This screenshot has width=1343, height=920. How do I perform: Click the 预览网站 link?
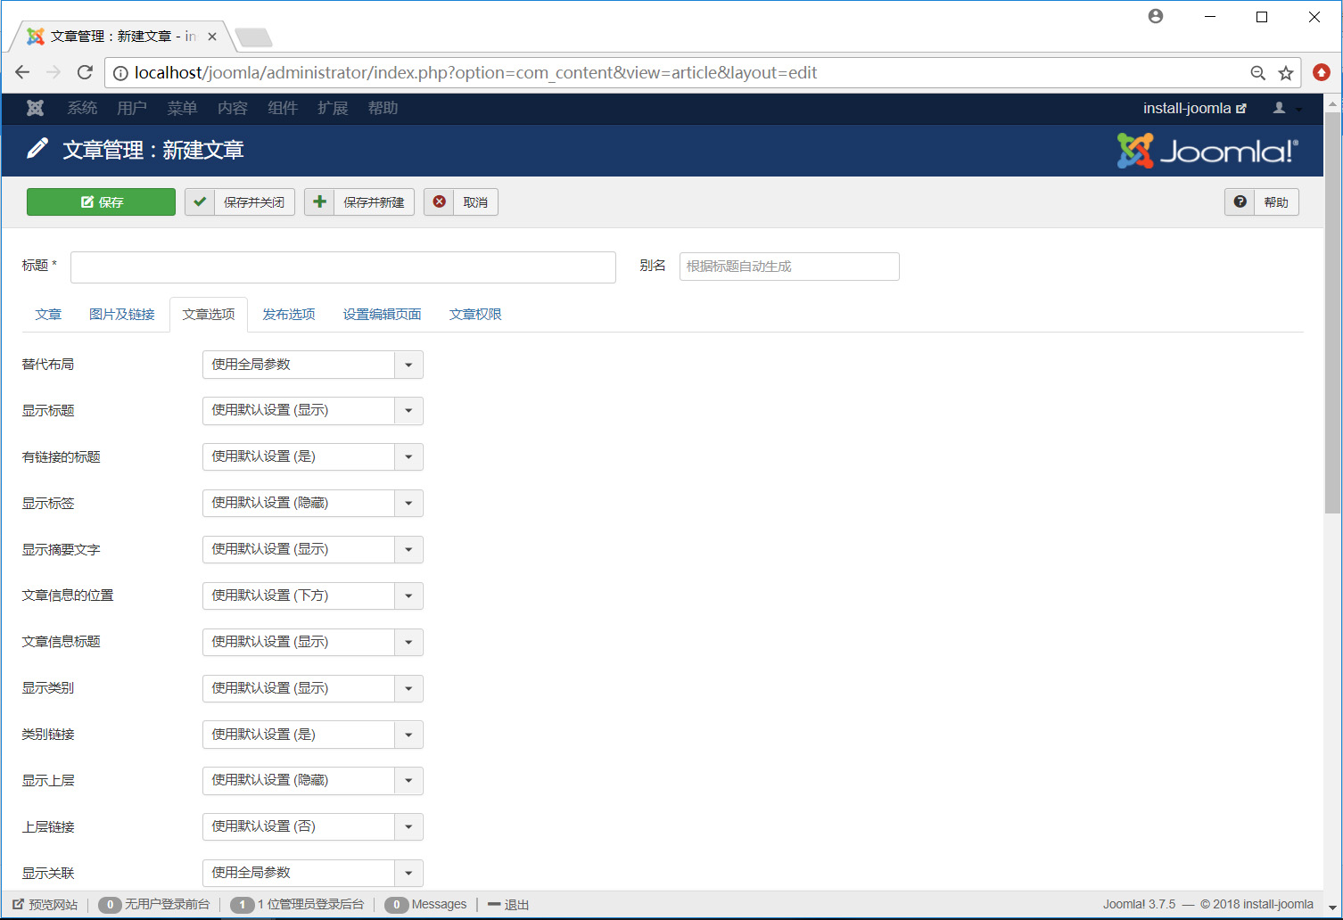45,905
